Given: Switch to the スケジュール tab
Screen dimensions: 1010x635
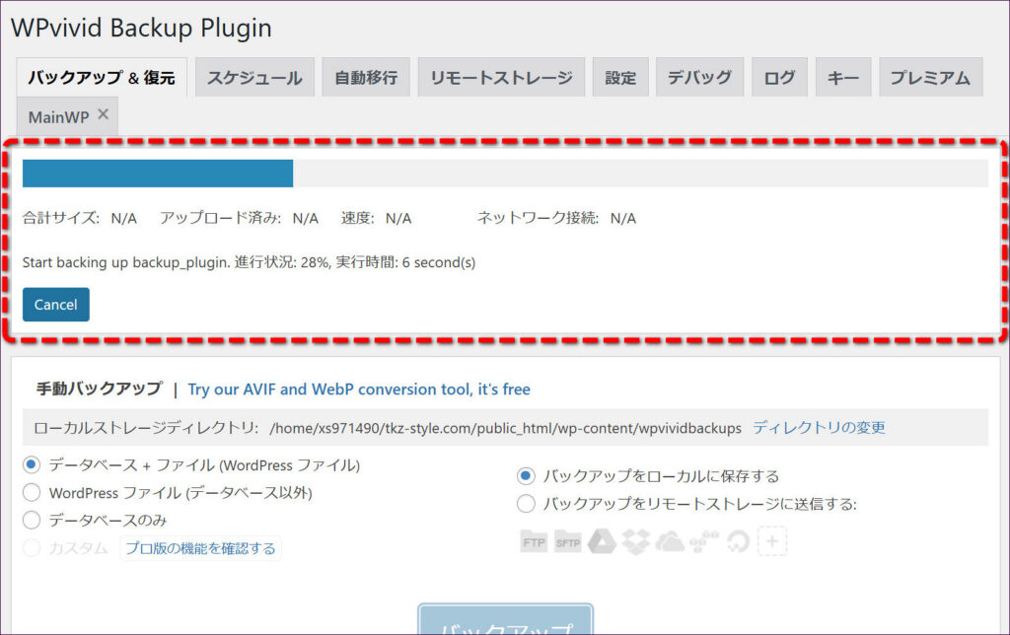Looking at the screenshot, I should pyautogui.click(x=254, y=77).
